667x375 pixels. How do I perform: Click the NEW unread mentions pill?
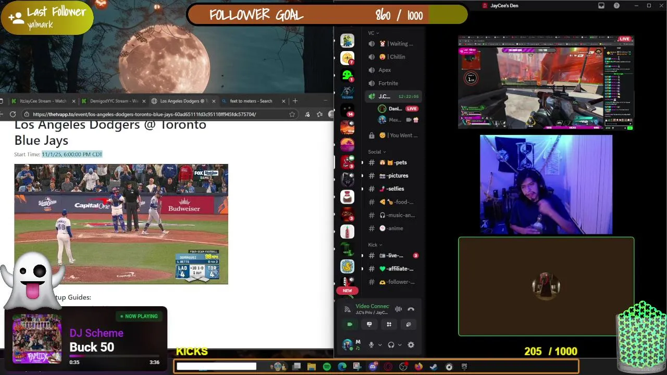coord(347,291)
